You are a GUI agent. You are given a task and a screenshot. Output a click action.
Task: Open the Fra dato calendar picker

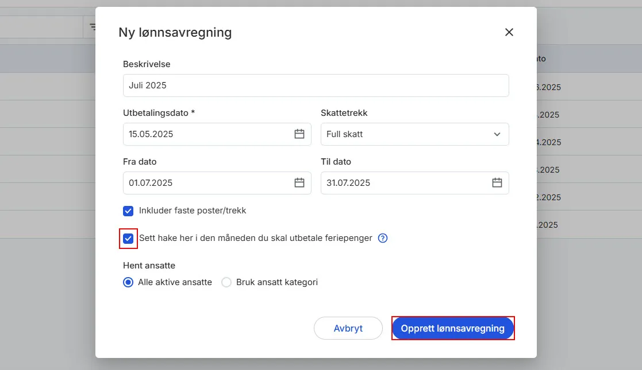coord(299,182)
